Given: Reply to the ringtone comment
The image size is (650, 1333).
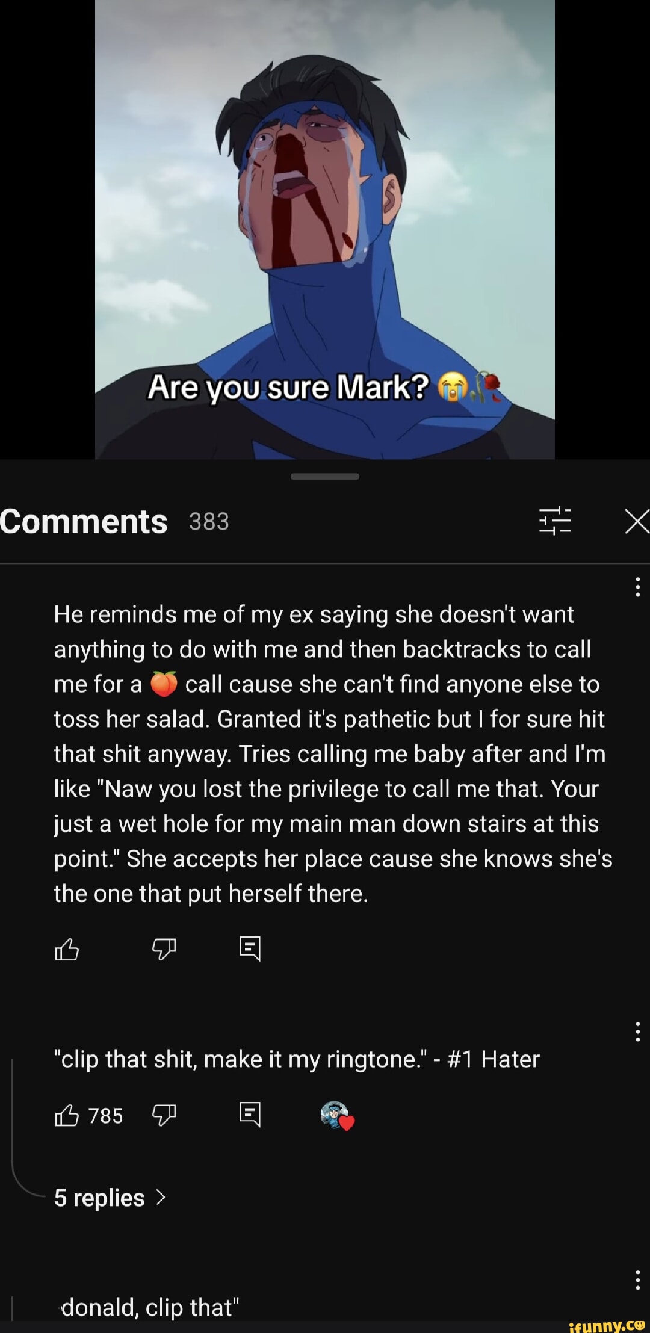Looking at the screenshot, I should (x=250, y=1115).
